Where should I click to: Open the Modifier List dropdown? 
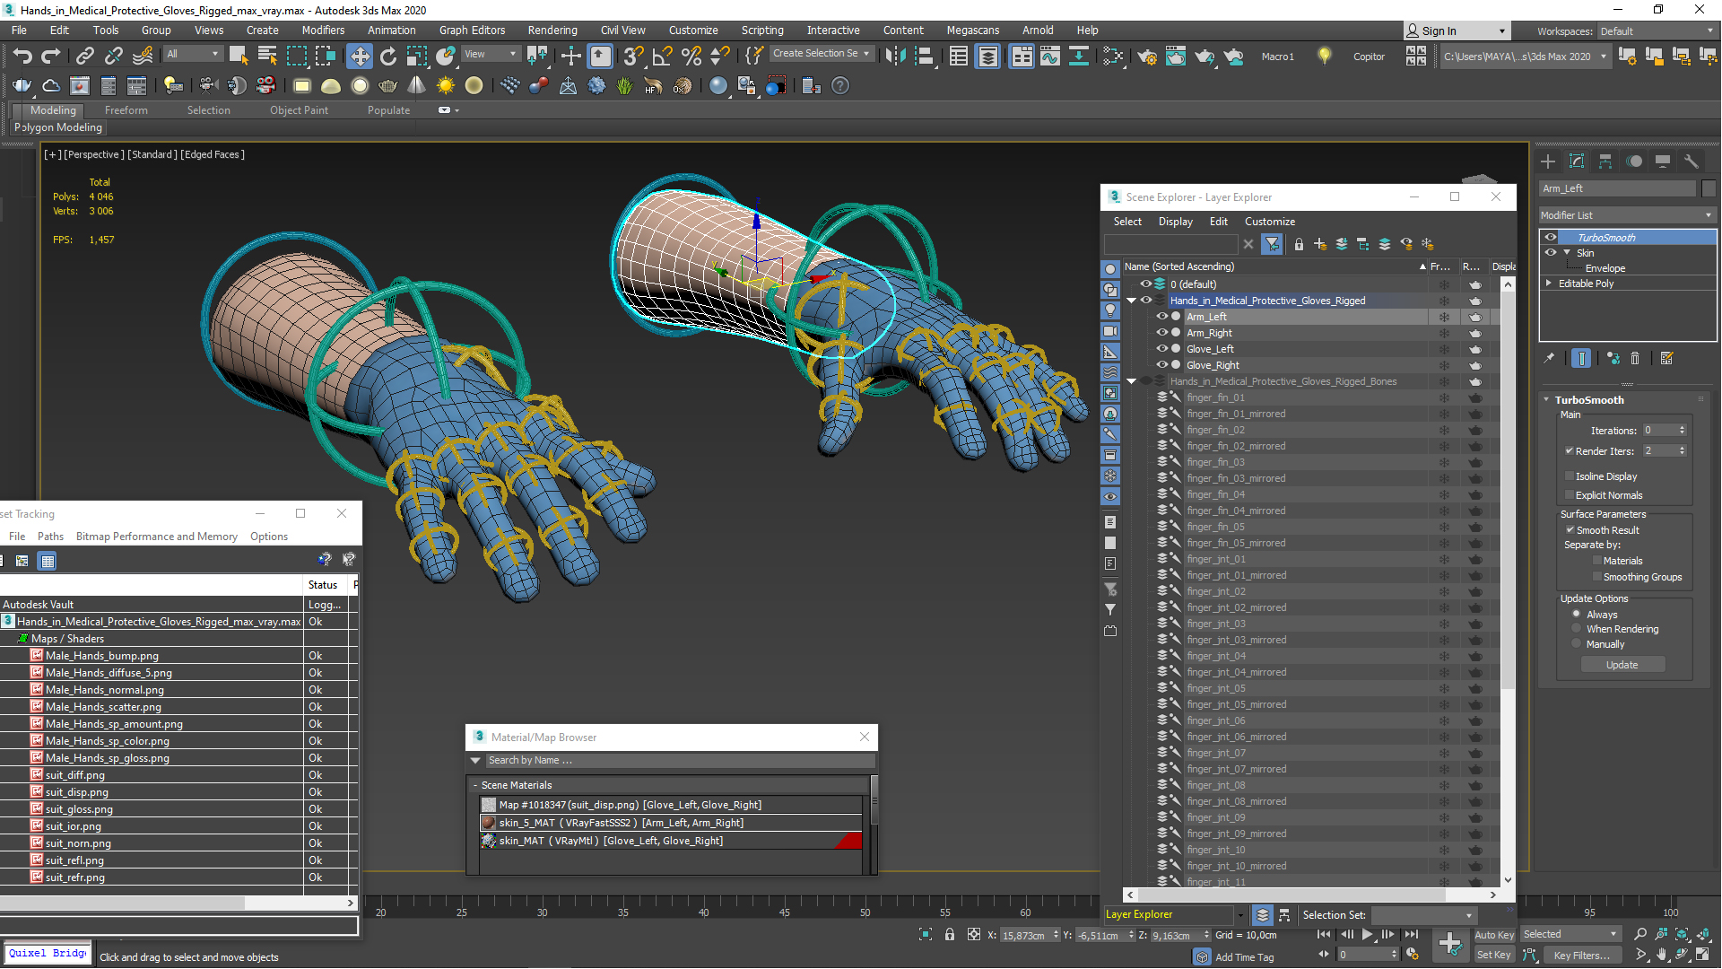pos(1627,215)
